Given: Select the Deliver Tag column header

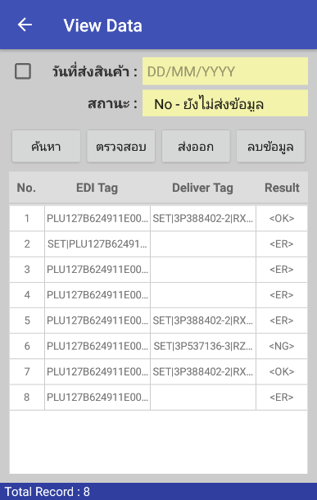Looking at the screenshot, I should click(x=202, y=188).
